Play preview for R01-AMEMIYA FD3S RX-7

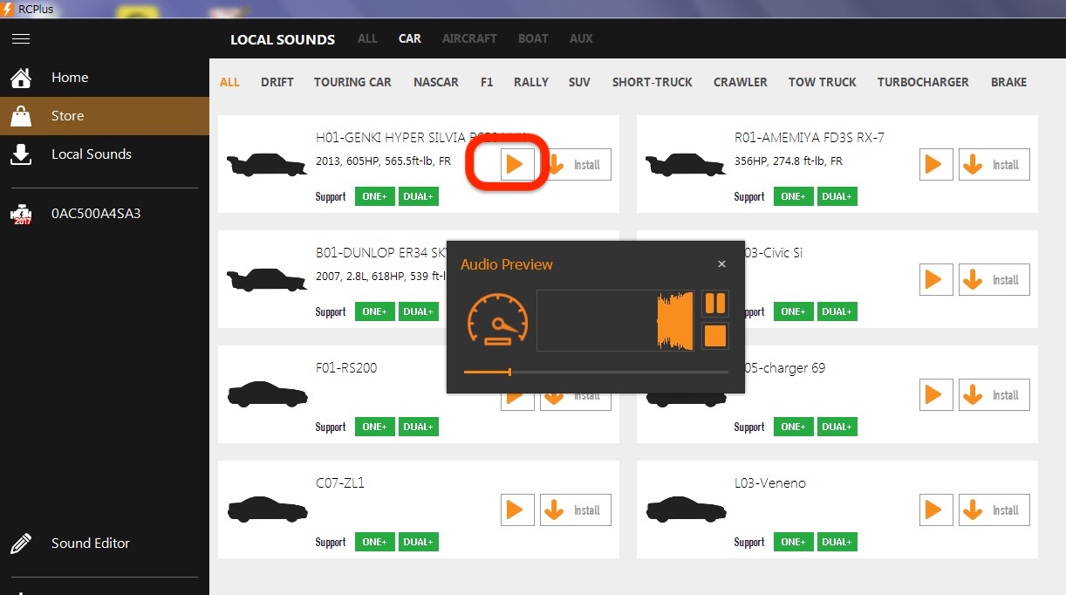tap(936, 164)
